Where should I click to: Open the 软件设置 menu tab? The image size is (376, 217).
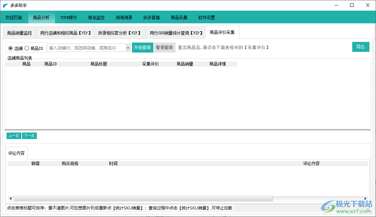pyautogui.click(x=206, y=17)
